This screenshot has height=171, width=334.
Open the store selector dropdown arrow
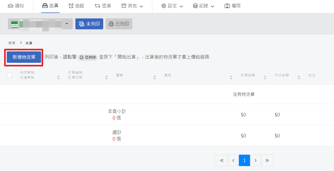click(x=67, y=24)
